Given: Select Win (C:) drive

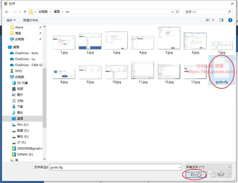Looking at the screenshot, I should 22,124.
